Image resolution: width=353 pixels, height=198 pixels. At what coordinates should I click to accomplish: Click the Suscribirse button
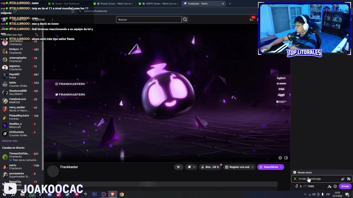coord(271,167)
